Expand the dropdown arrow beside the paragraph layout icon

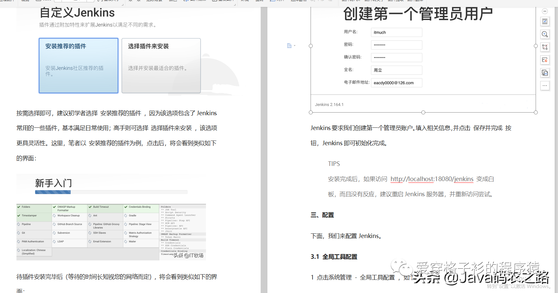294,46
